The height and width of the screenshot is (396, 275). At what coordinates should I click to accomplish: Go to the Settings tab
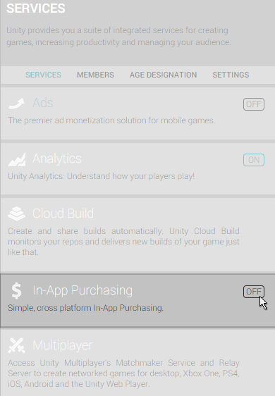pyautogui.click(x=231, y=75)
